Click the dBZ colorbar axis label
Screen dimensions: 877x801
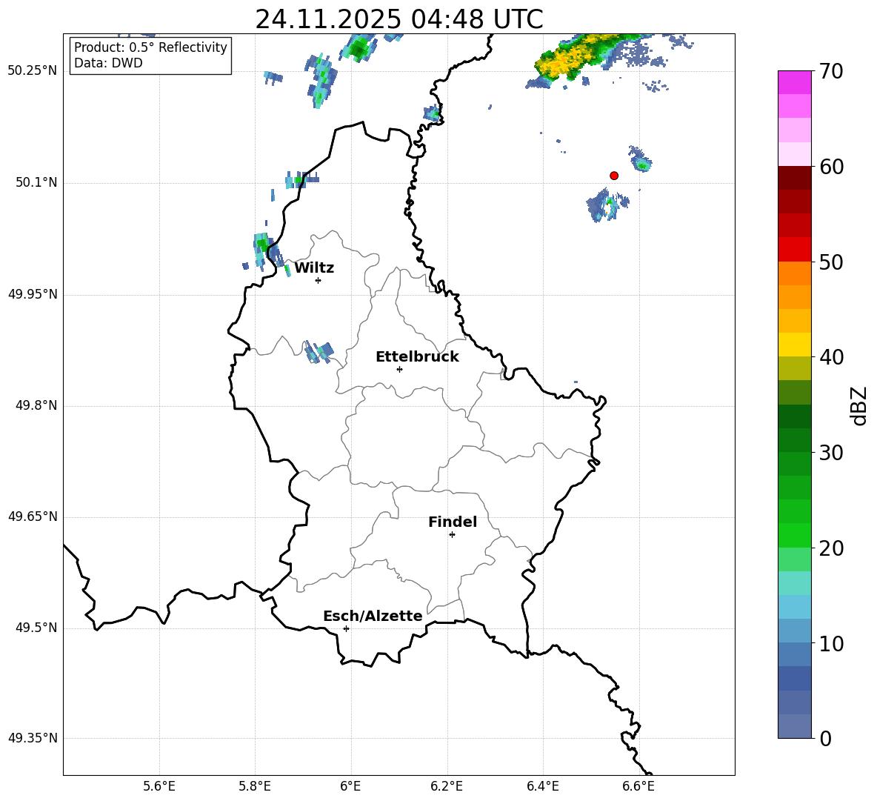858,405
